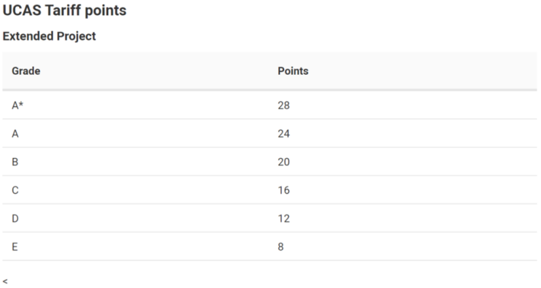Click the word Tariff in the title
541x288 pixels.
[63, 10]
